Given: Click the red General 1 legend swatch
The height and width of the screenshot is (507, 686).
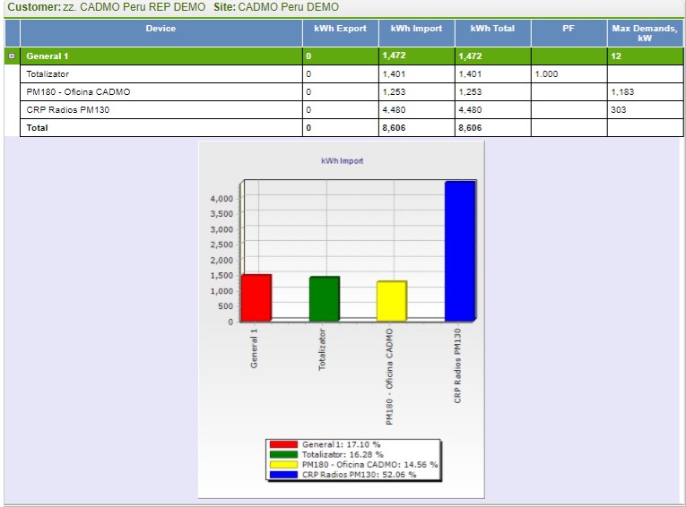Looking at the screenshot, I should [284, 444].
